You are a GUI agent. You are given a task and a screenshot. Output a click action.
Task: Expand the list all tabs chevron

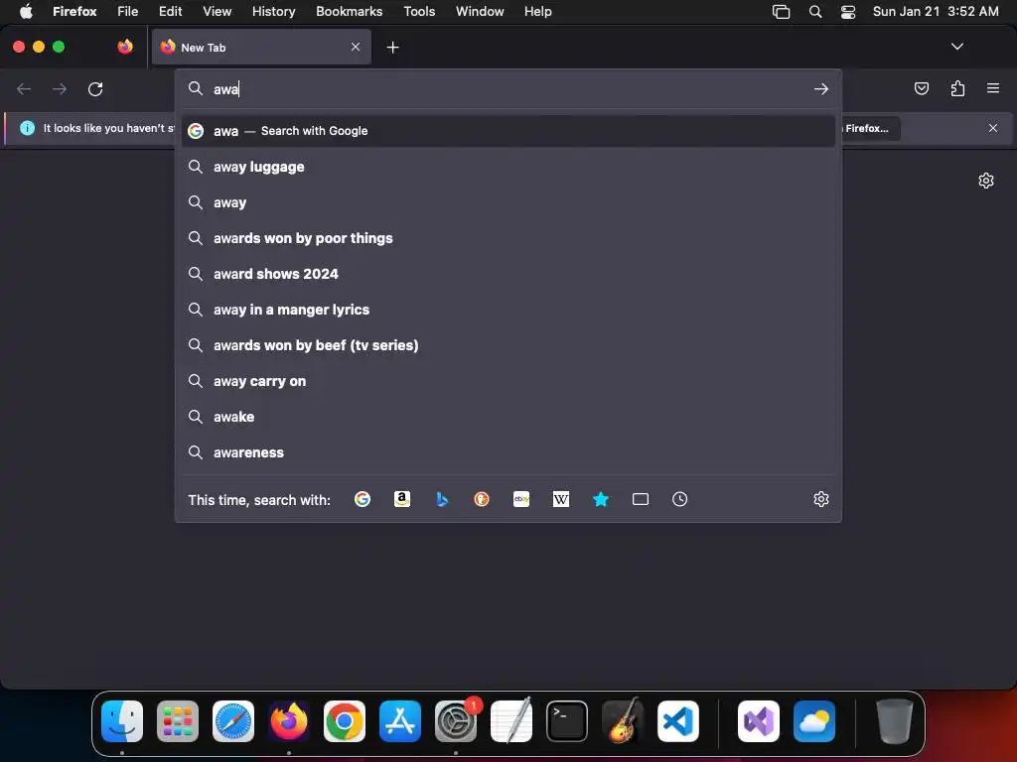point(956,47)
